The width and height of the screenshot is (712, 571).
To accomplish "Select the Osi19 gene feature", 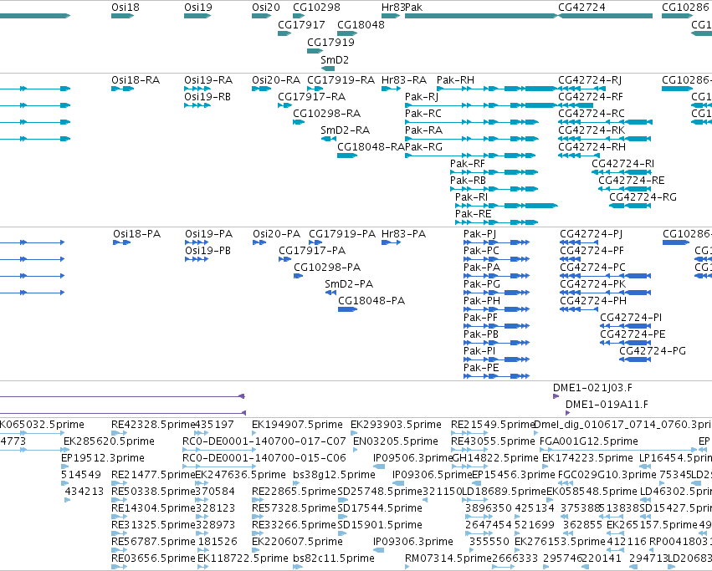I will pos(197,16).
